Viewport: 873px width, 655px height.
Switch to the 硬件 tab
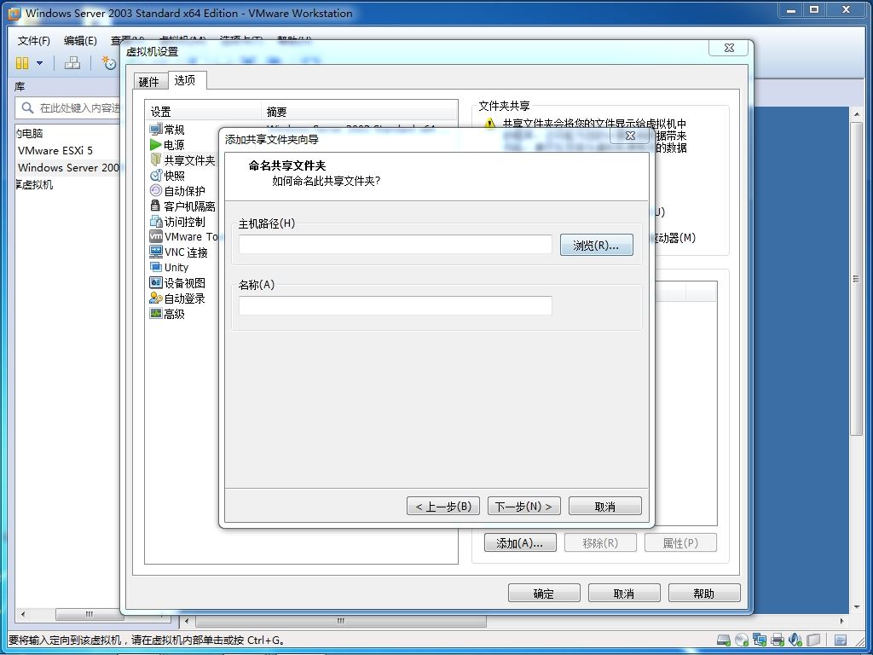148,82
